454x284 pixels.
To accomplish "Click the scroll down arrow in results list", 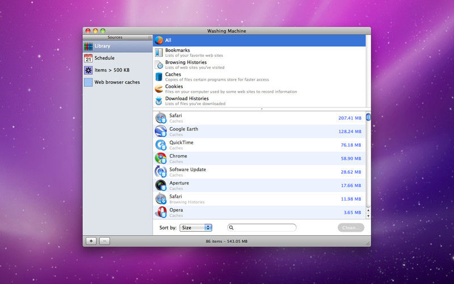I will [368, 216].
